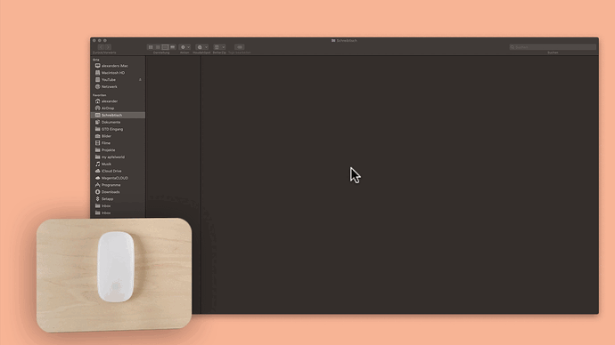615x345 pixels.
Task: Open the Musik folder
Action: (118, 164)
